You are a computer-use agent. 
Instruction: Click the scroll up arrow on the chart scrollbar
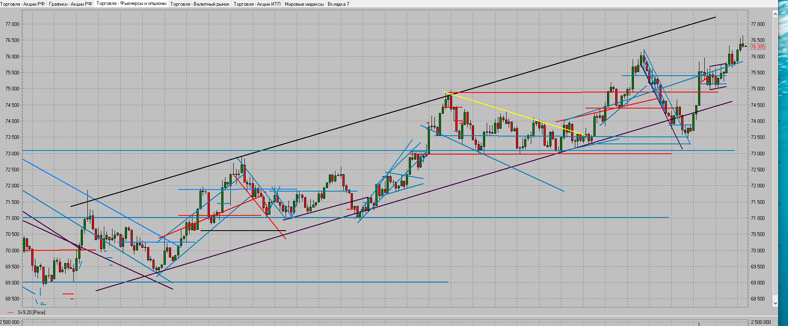(x=775, y=14)
